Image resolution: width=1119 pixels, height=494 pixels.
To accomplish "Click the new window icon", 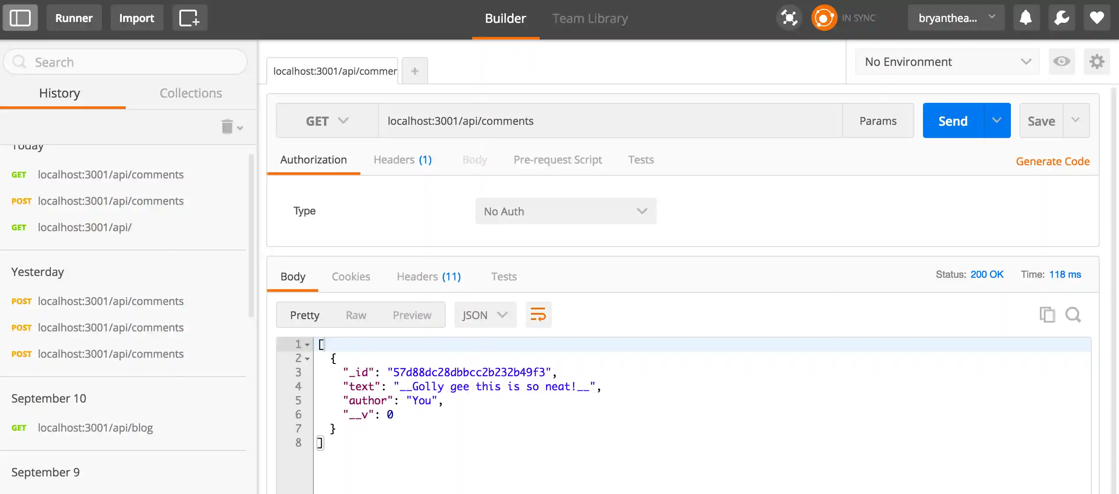I will pyautogui.click(x=189, y=18).
